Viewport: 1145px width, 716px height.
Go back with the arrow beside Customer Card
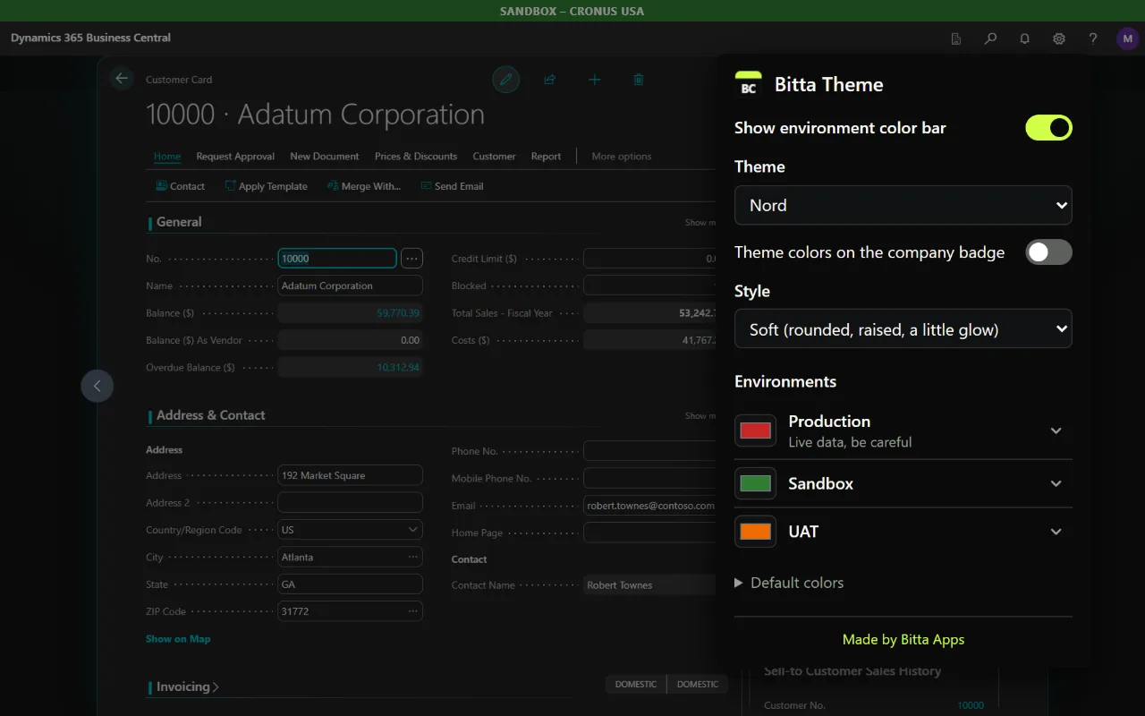(x=122, y=79)
